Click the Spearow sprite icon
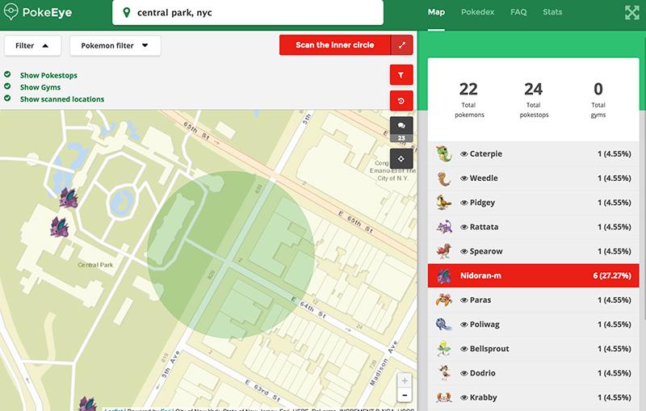646x411 pixels. 443,251
